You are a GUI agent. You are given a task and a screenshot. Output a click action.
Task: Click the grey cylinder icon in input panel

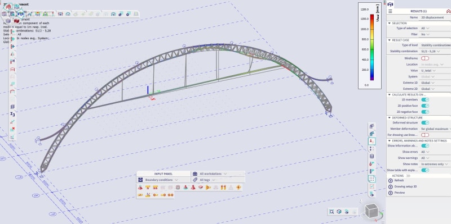click(x=178, y=188)
